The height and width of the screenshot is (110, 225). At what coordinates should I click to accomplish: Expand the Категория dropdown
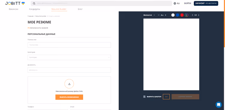click(x=69, y=57)
